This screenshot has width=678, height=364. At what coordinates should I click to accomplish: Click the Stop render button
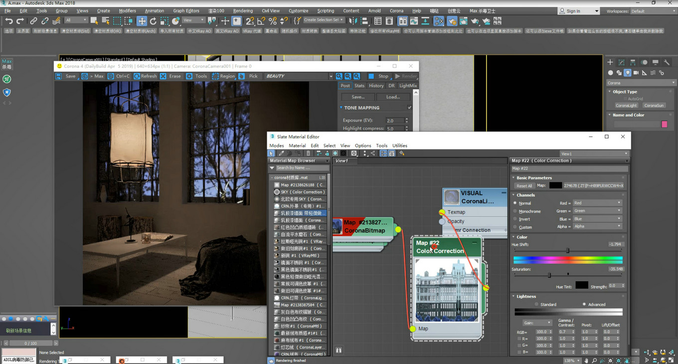pyautogui.click(x=379, y=76)
